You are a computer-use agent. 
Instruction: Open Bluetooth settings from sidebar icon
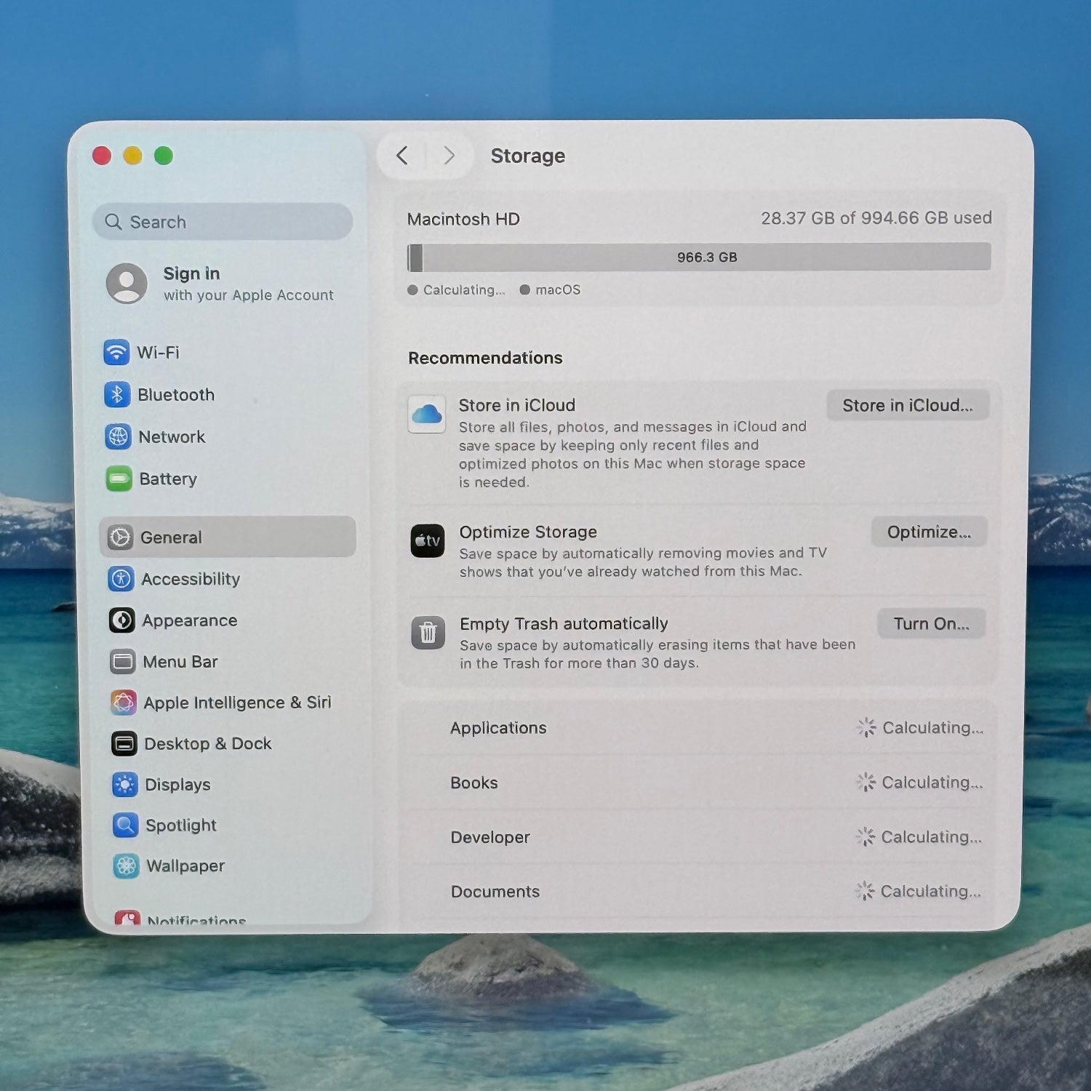pos(117,395)
